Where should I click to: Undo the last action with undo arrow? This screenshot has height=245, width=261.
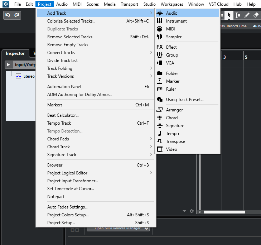tap(8, 15)
